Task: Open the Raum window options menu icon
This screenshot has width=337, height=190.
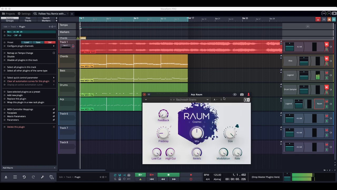Action: [149, 94]
